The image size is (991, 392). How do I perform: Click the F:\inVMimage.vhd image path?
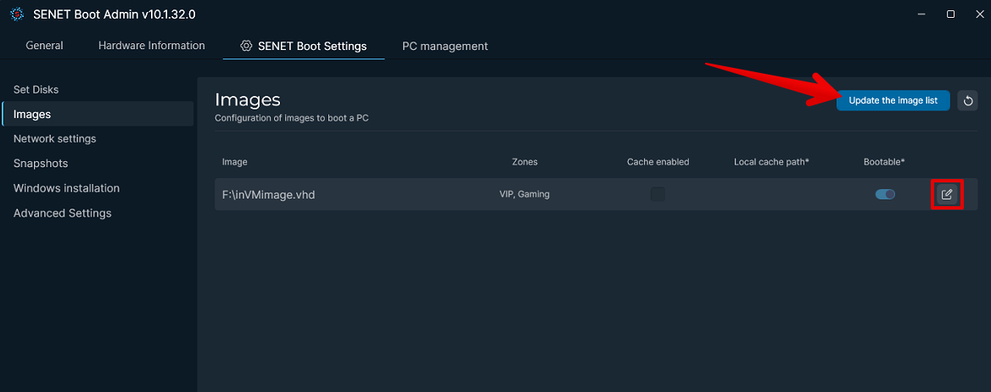tap(269, 195)
